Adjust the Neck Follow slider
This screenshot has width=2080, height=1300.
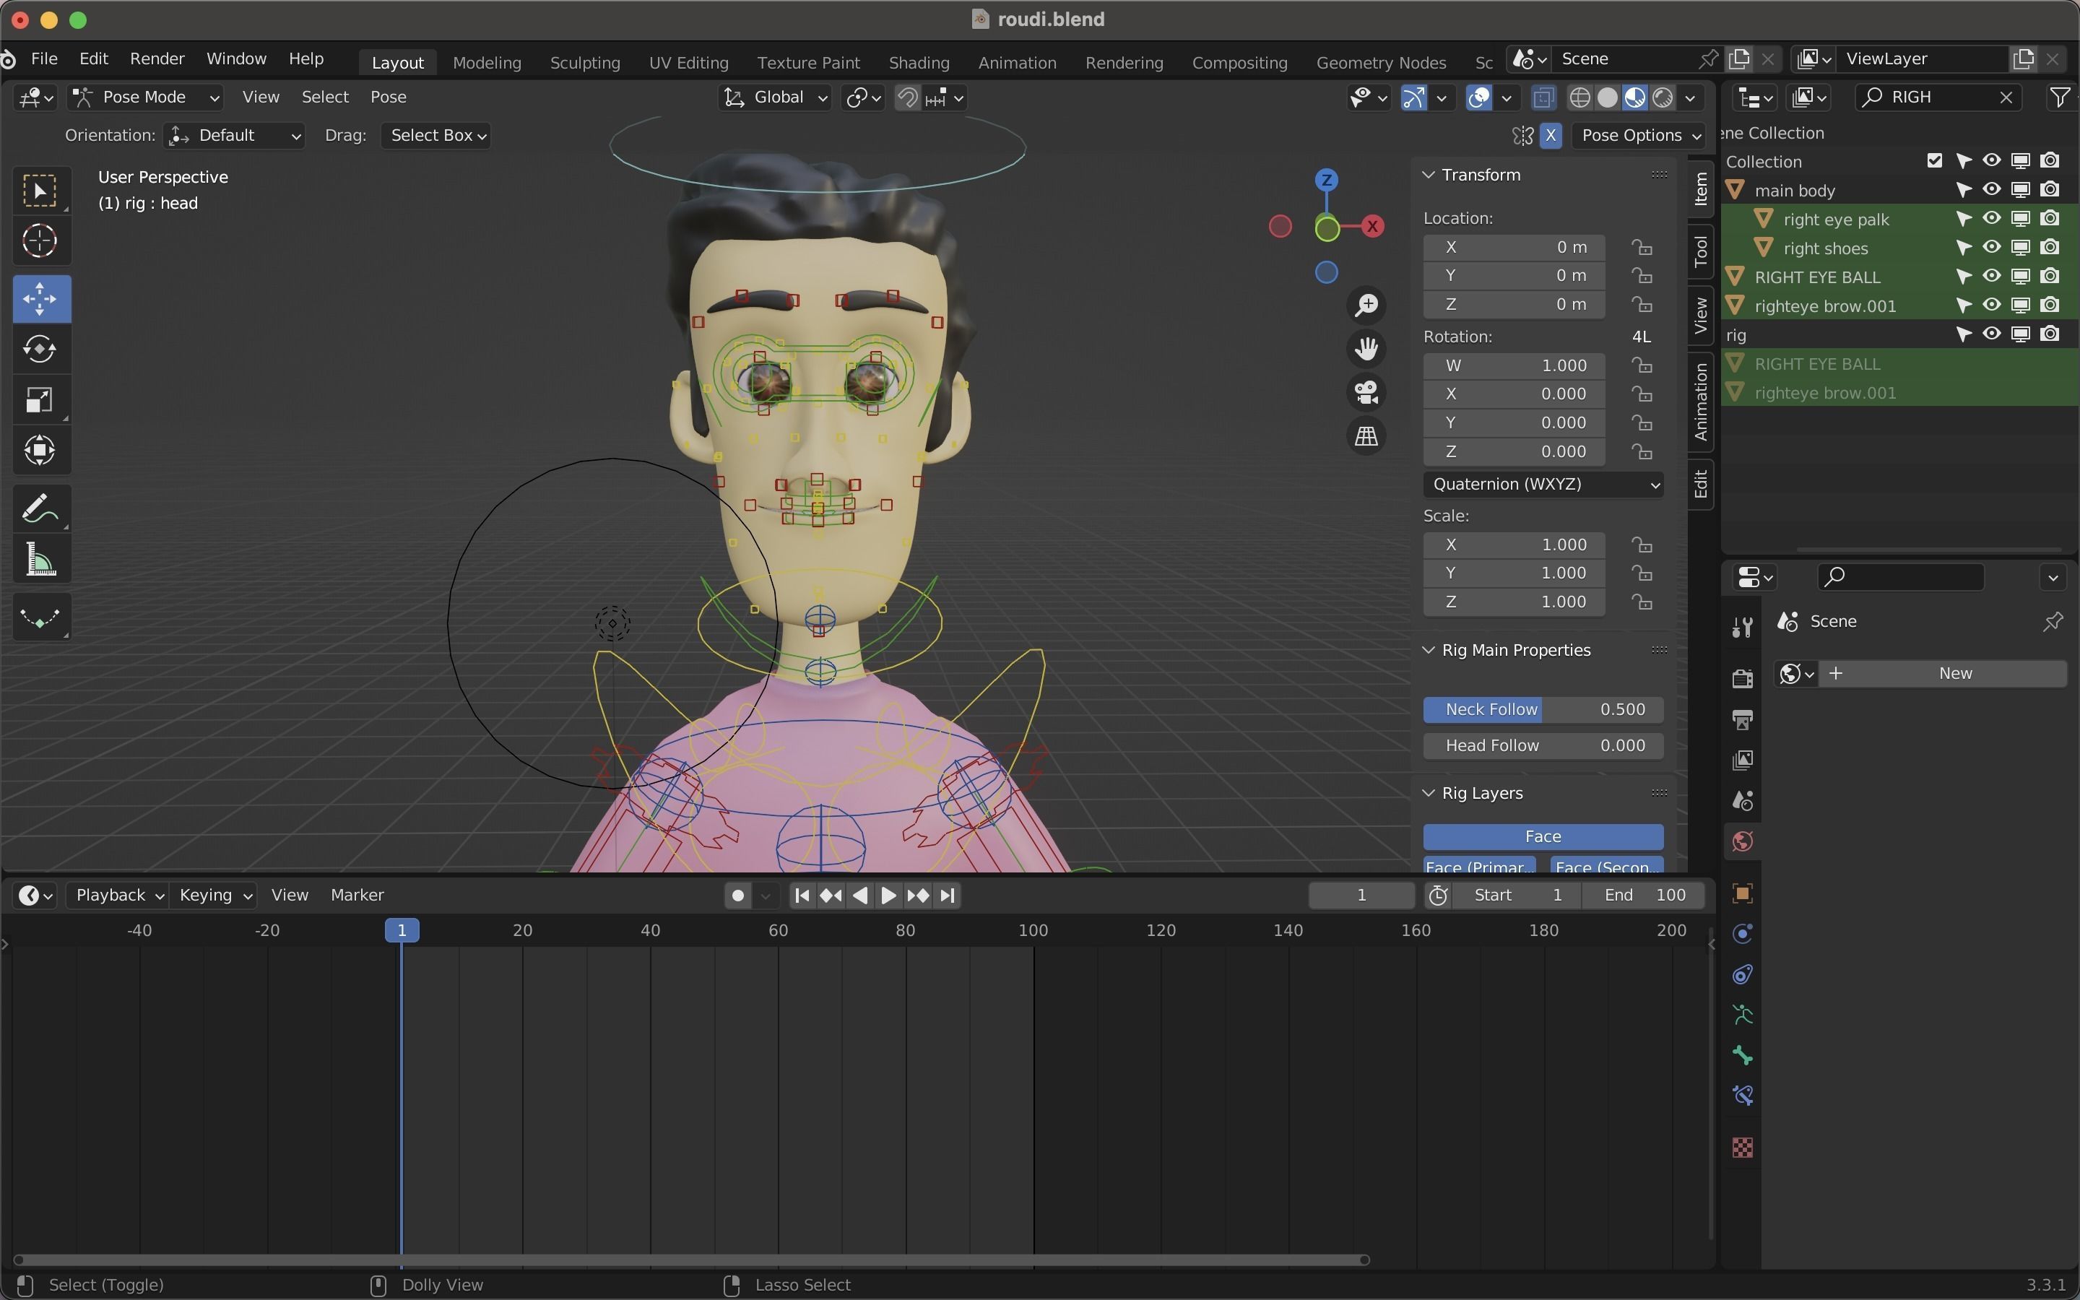tap(1543, 709)
